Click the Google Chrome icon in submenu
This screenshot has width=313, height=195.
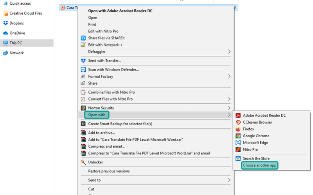click(x=238, y=136)
